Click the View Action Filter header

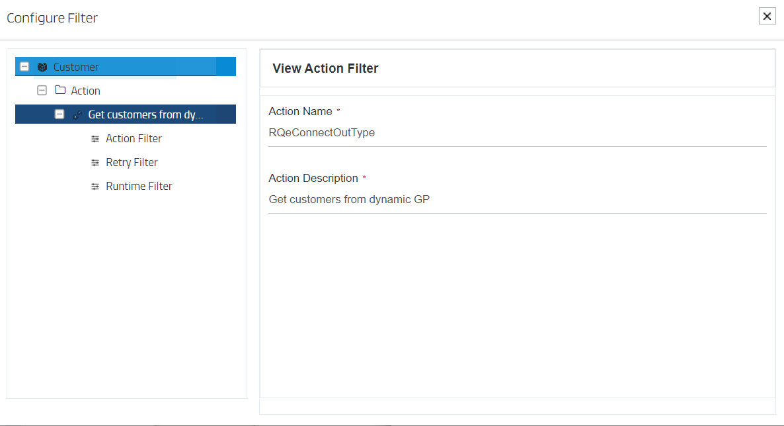(x=325, y=68)
